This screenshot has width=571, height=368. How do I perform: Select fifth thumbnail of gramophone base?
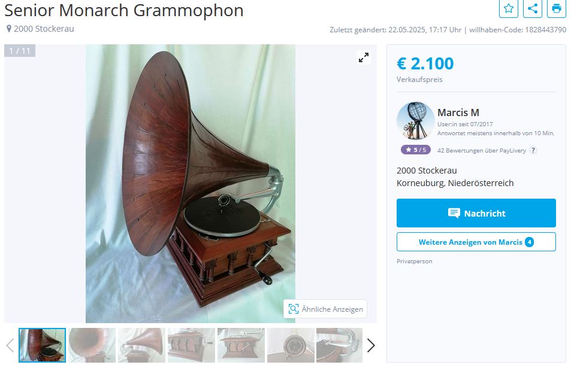241,345
